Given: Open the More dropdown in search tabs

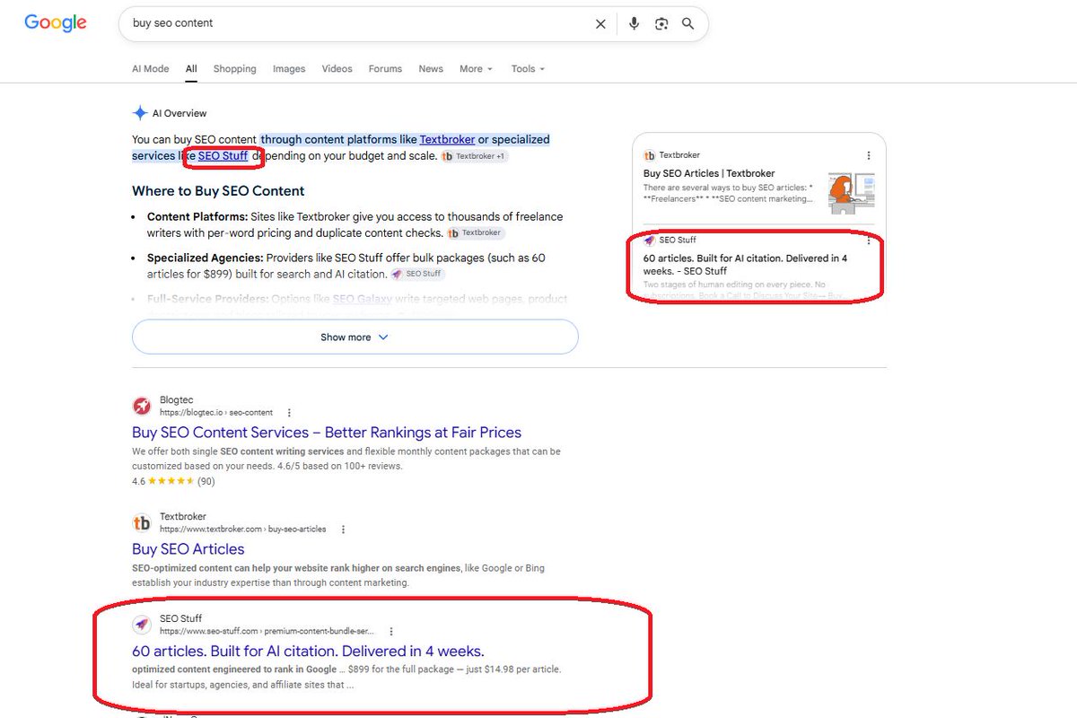Looking at the screenshot, I should pyautogui.click(x=476, y=69).
